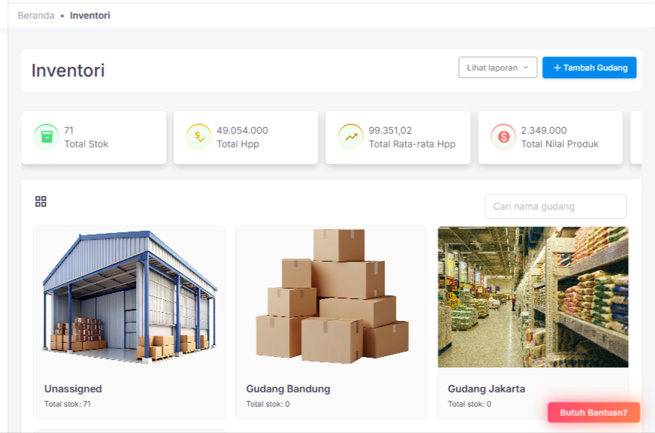Image resolution: width=655 pixels, height=433 pixels.
Task: Focus the Cari nama gudang search field
Action: pos(555,206)
